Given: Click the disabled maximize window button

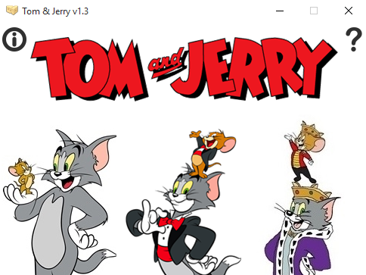Looking at the screenshot, I should click(x=314, y=11).
